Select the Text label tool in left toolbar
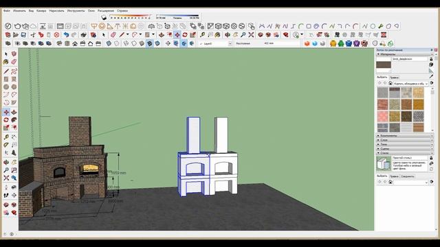Image resolution: width=440 pixels, height=247 pixels. (14, 145)
